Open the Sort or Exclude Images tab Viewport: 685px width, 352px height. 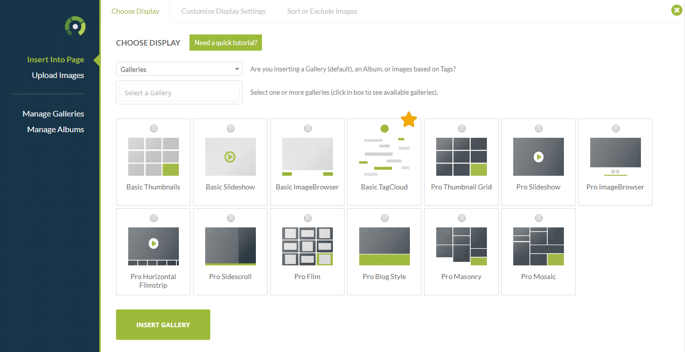point(322,11)
